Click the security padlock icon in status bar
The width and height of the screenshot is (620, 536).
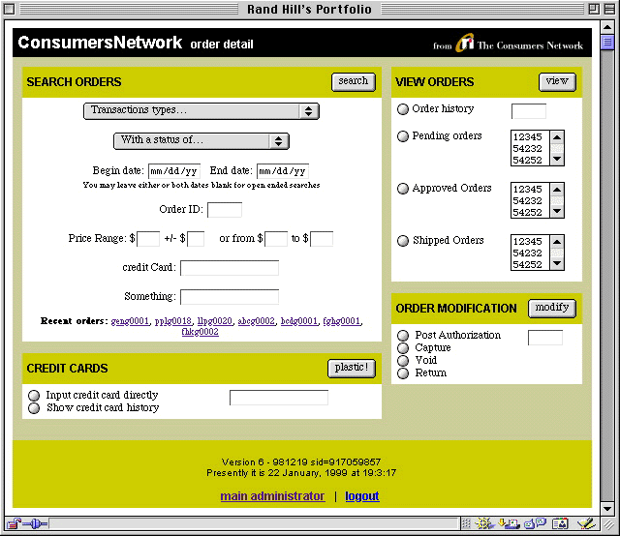click(x=14, y=523)
